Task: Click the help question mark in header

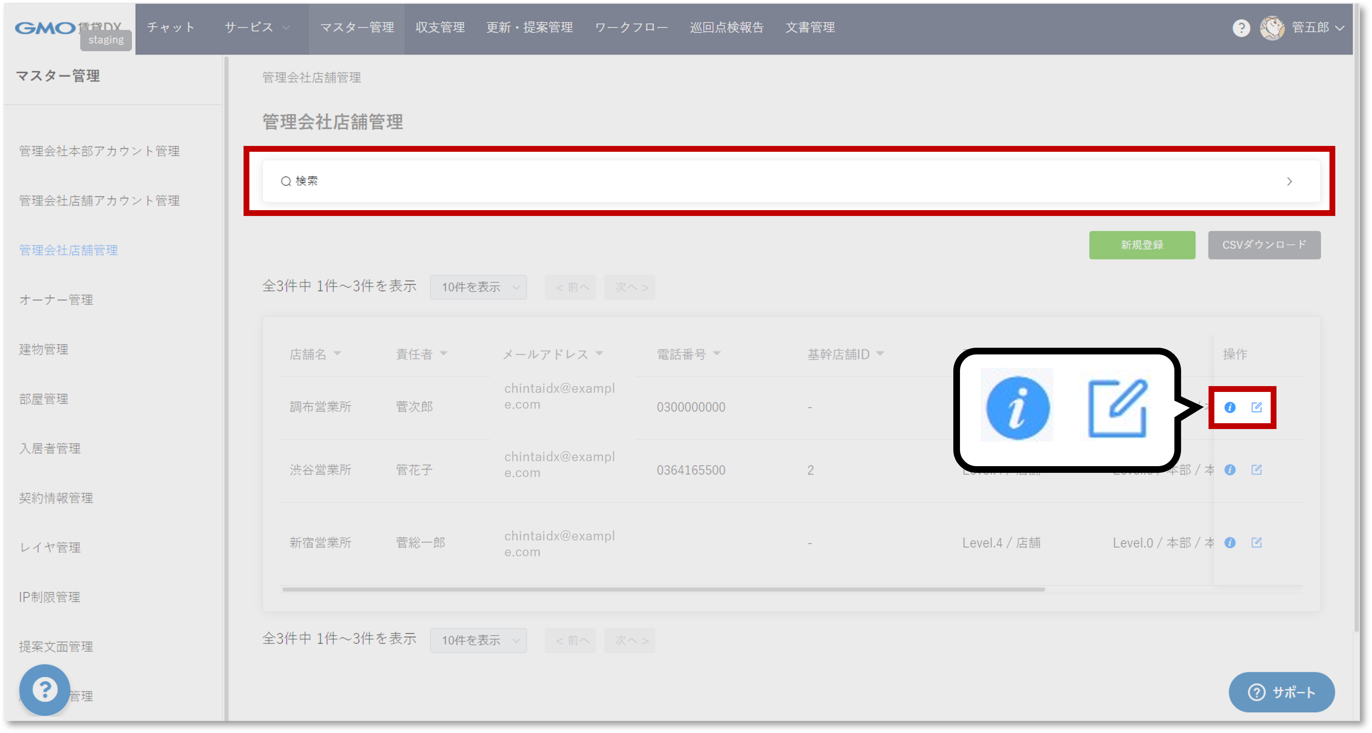Action: pos(1241,28)
